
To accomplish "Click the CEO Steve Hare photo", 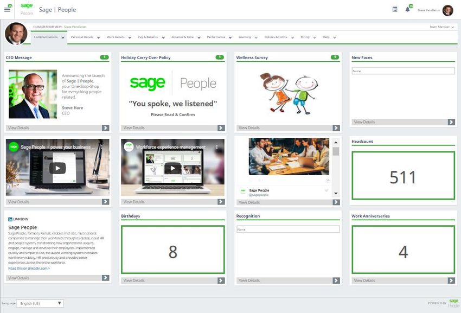I will [x=33, y=94].
